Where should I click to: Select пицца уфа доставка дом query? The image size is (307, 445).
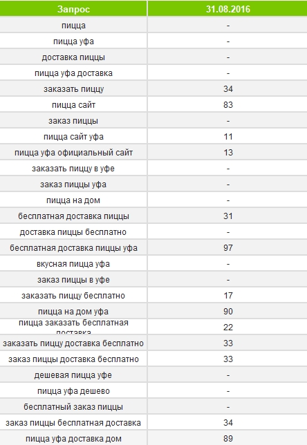pos(73,439)
